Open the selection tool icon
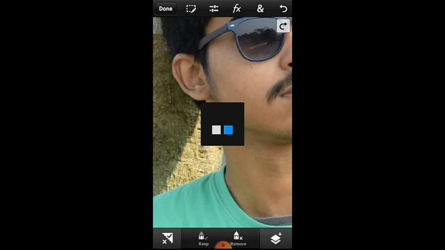The height and width of the screenshot is (250, 445). [x=191, y=9]
